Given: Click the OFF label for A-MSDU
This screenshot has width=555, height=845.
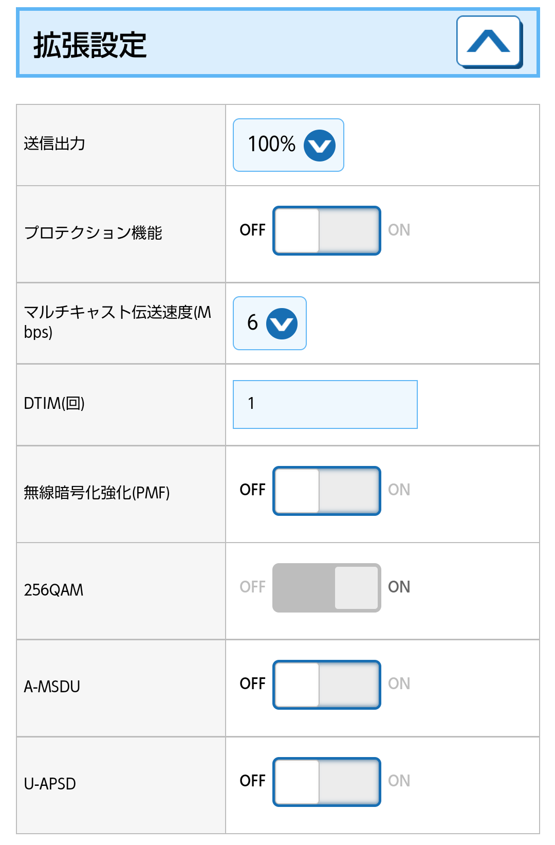Looking at the screenshot, I should click(x=252, y=684).
